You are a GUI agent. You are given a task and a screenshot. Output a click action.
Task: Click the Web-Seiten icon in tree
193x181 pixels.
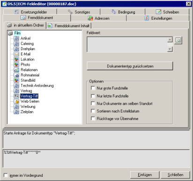tap(16, 101)
